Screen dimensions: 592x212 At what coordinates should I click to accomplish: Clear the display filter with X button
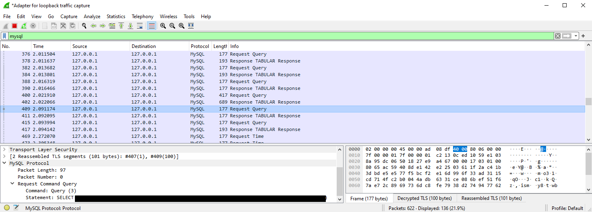pos(558,36)
